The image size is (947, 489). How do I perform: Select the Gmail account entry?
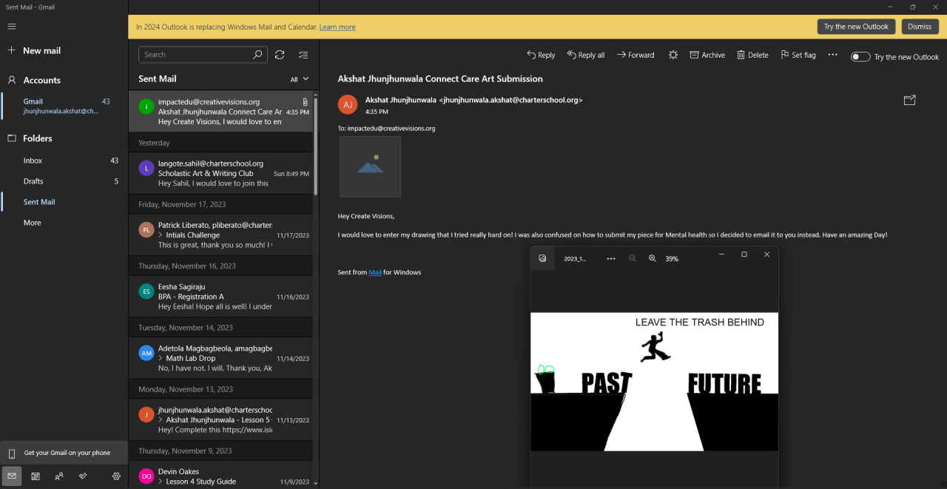[64, 106]
